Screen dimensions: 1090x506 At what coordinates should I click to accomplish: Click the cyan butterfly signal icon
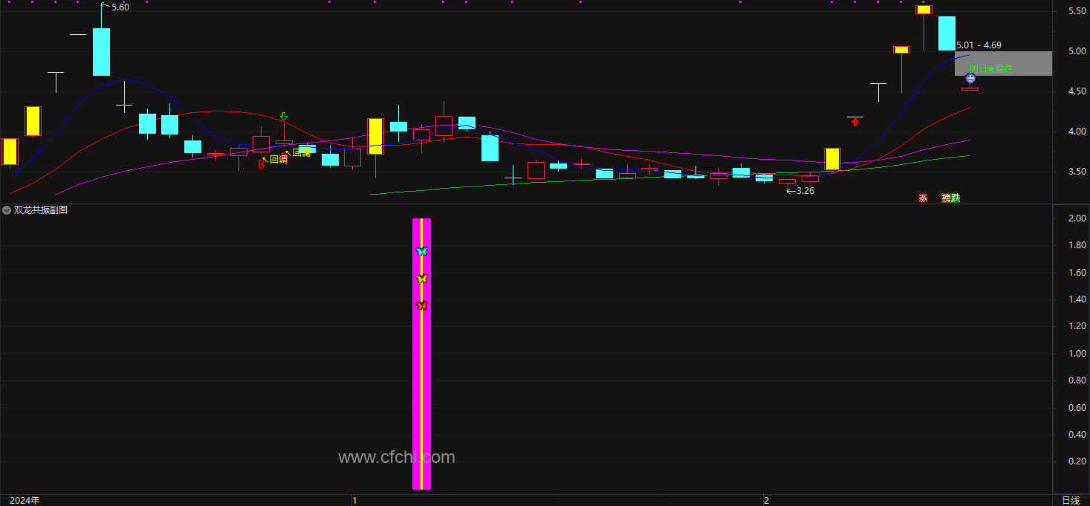tap(422, 251)
